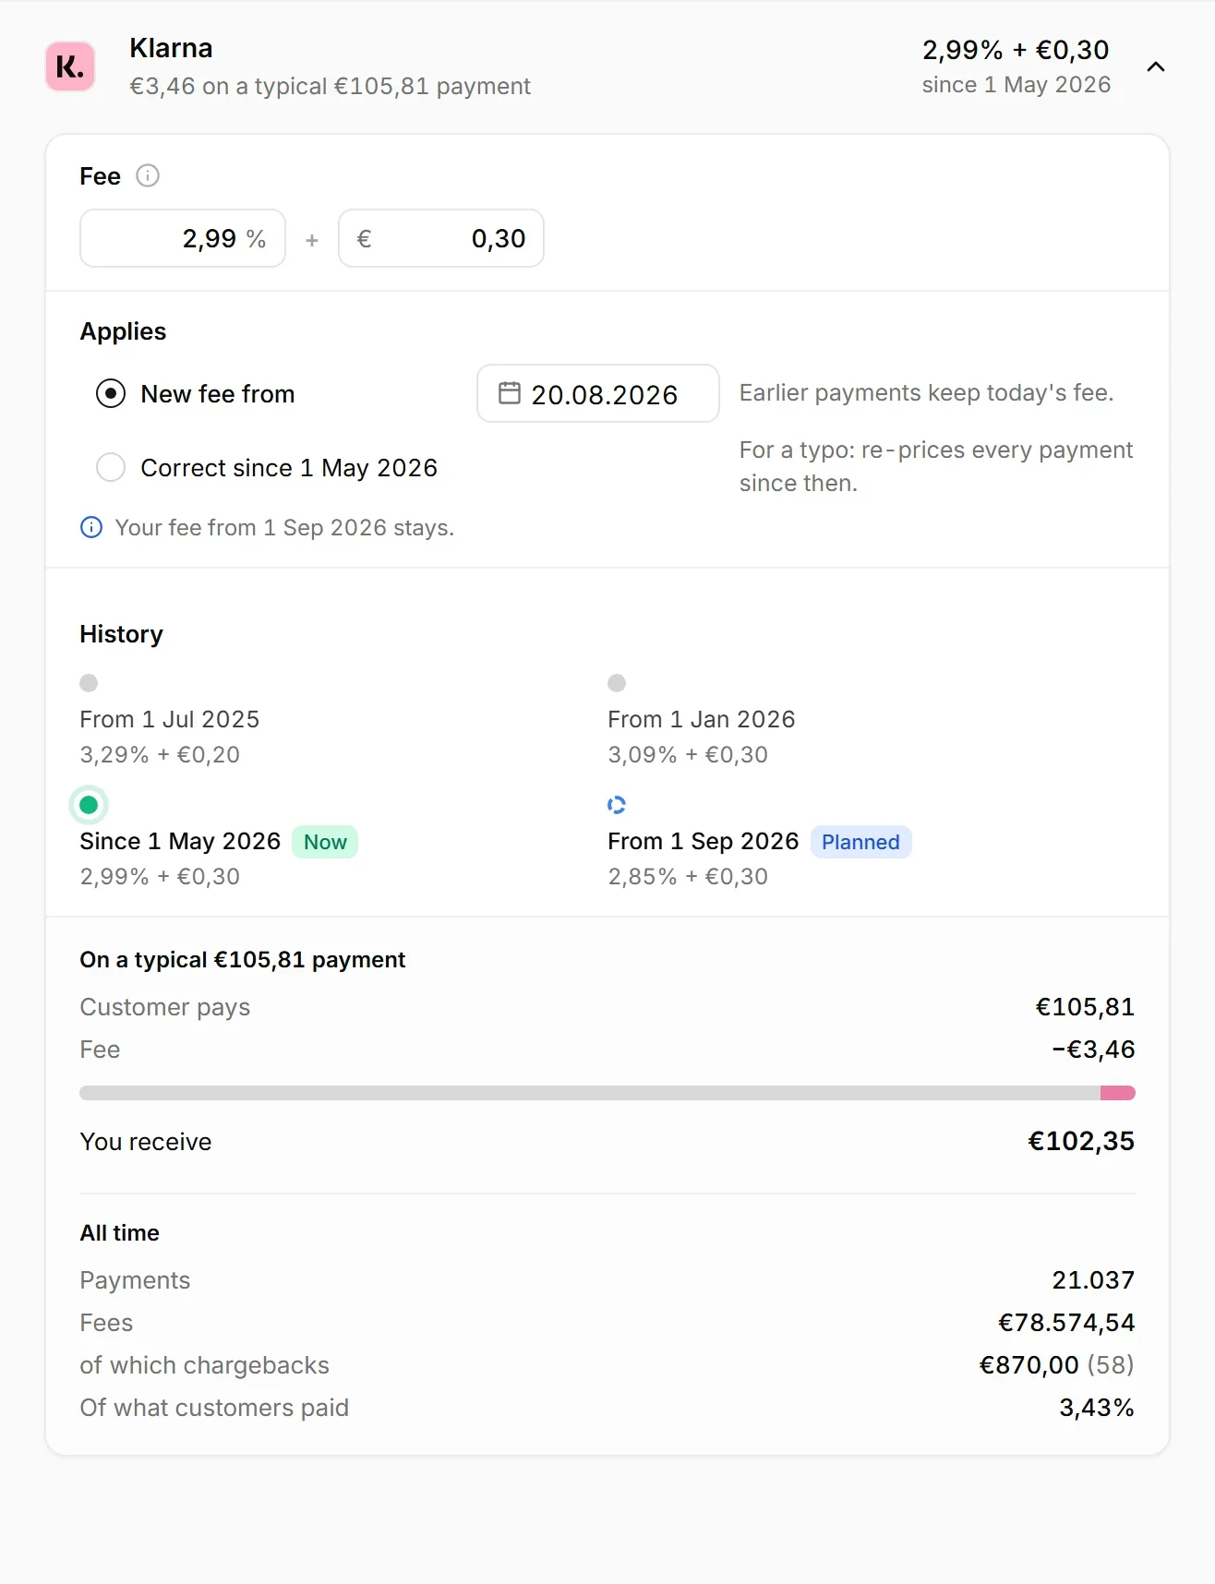The image size is (1215, 1584).
Task: Click the all-time Payments count 21.037
Action: (x=1093, y=1279)
